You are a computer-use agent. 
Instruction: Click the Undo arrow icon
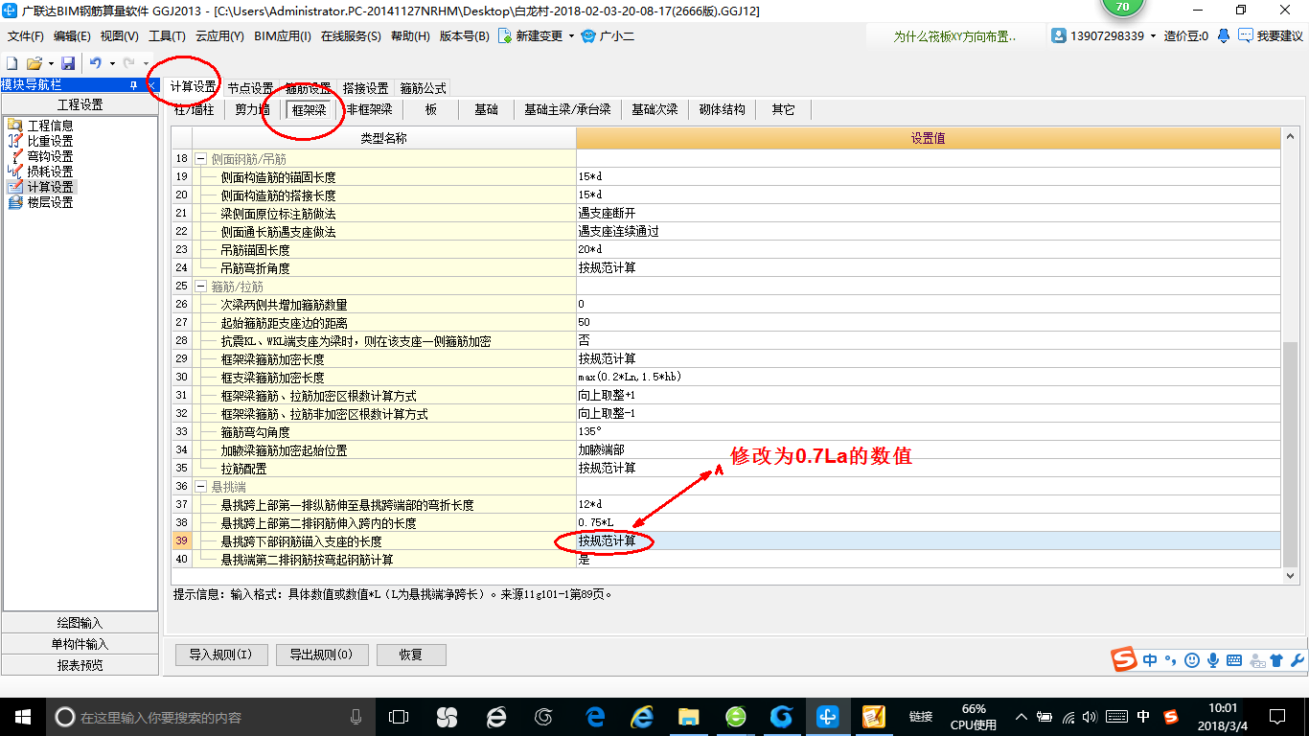tap(96, 63)
